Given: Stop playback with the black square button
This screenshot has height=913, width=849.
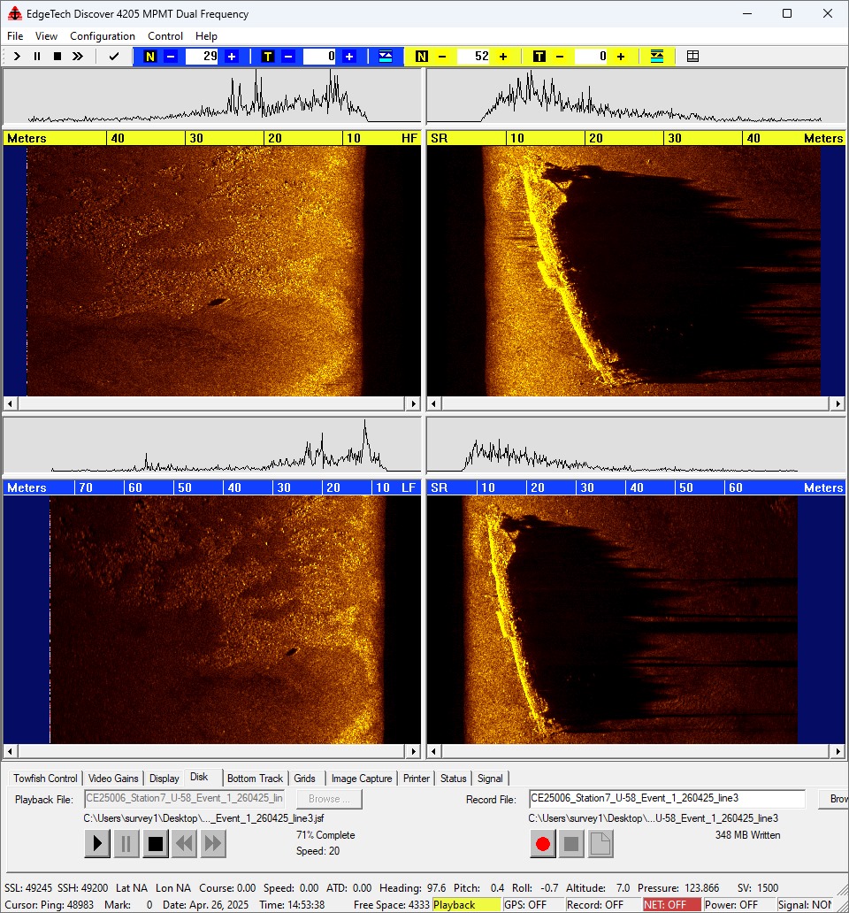Looking at the screenshot, I should 155,844.
